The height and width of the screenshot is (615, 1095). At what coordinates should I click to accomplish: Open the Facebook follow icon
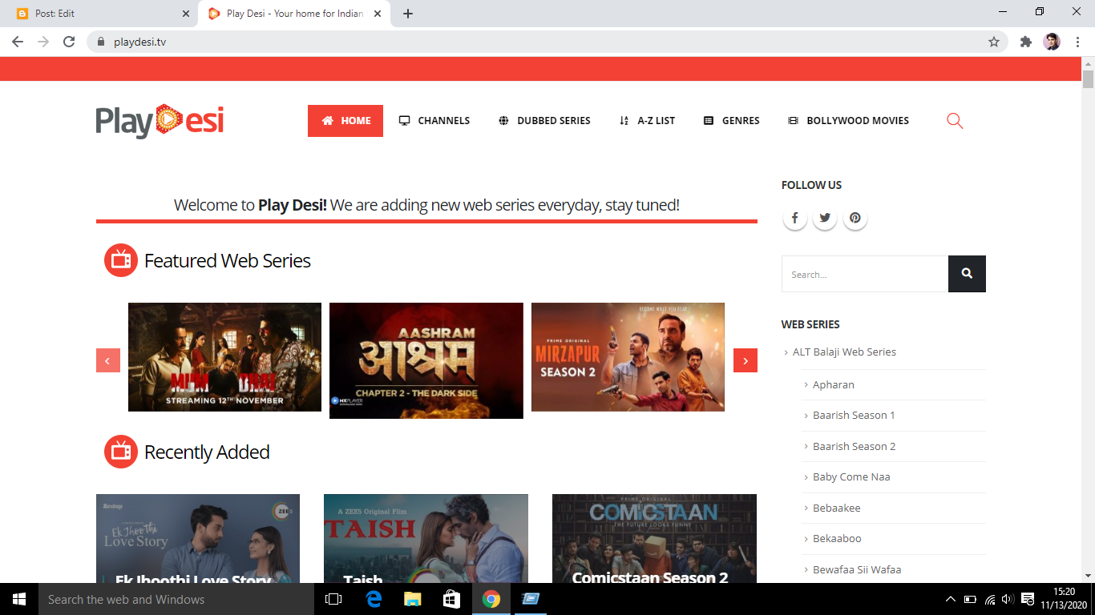[x=794, y=218]
